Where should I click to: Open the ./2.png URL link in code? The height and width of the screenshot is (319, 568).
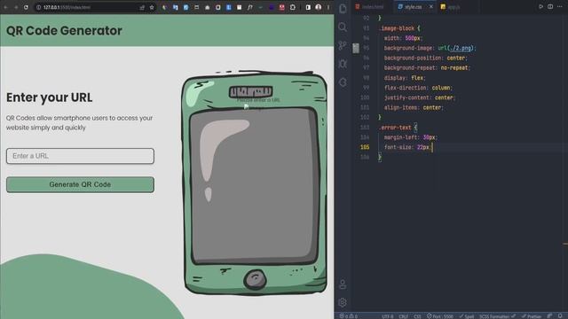coord(461,48)
